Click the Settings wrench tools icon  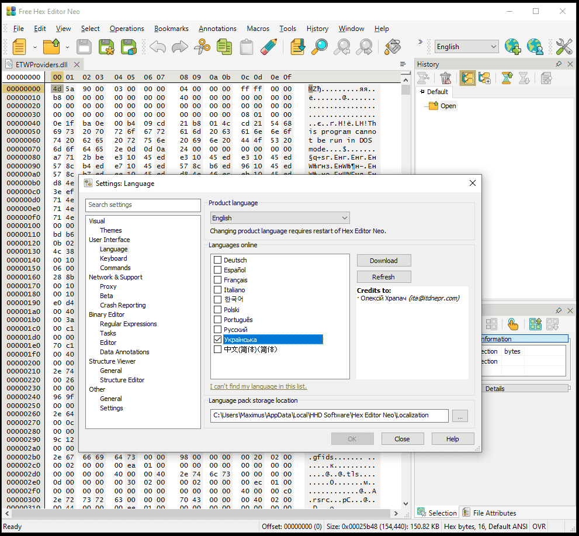(564, 47)
